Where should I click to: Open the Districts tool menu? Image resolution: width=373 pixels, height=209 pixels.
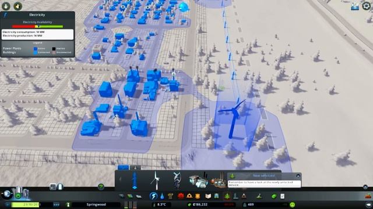[x=139, y=196]
